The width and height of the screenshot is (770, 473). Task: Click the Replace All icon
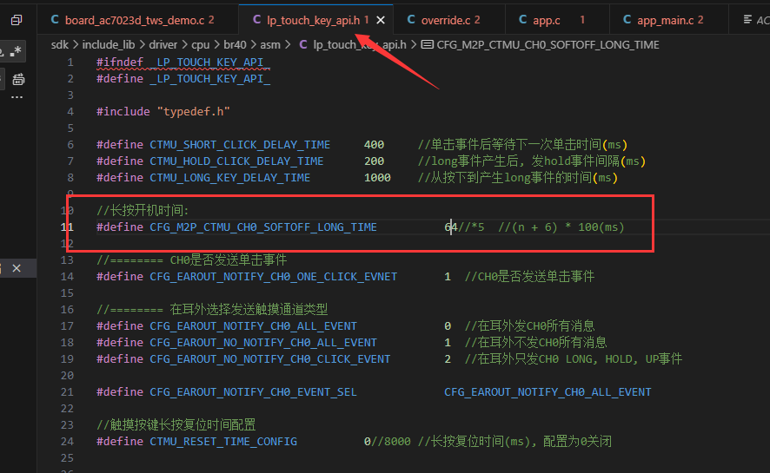[x=18, y=79]
